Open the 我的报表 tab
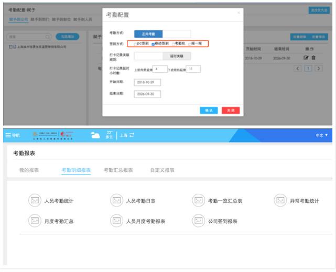Screen dimensions: 336x272 tap(29, 170)
